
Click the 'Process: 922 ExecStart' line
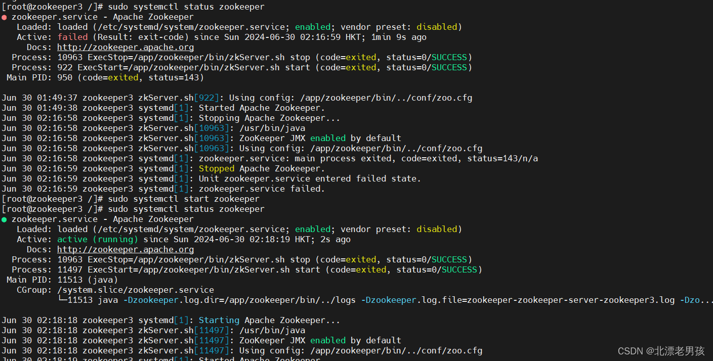242,67
